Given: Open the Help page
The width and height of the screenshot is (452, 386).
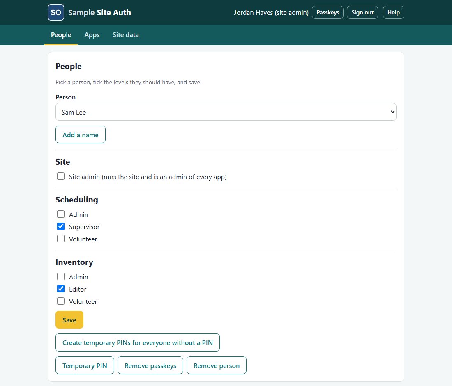Looking at the screenshot, I should click(393, 12).
